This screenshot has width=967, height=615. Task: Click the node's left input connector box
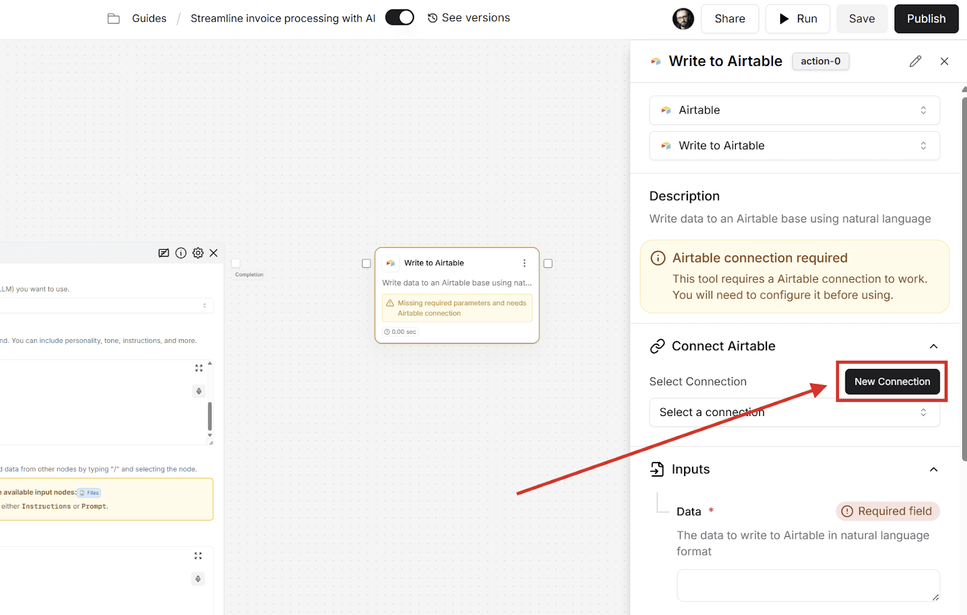point(366,264)
